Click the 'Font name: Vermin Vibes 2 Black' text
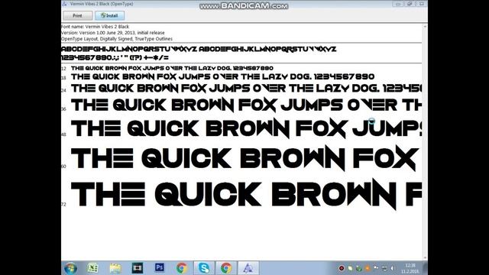489x275 pixels. click(x=95, y=27)
